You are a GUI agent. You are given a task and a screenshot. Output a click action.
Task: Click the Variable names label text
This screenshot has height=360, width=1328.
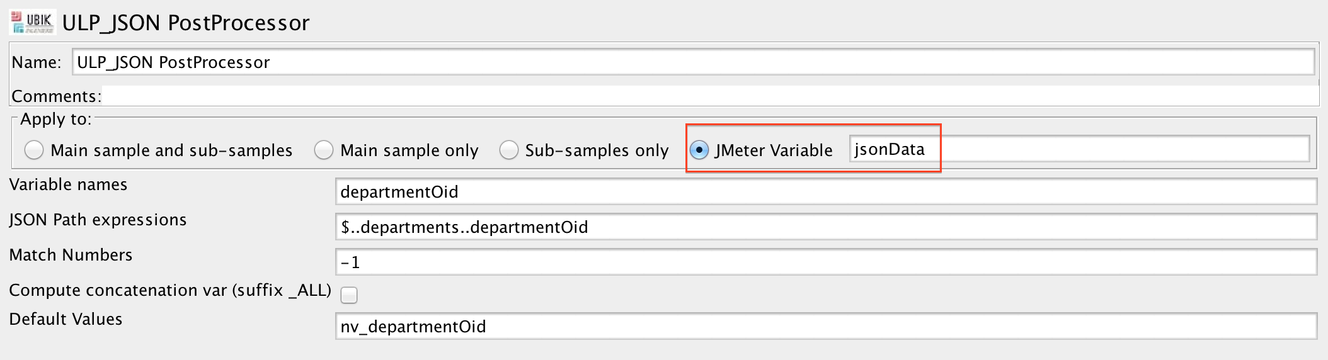coord(68,184)
